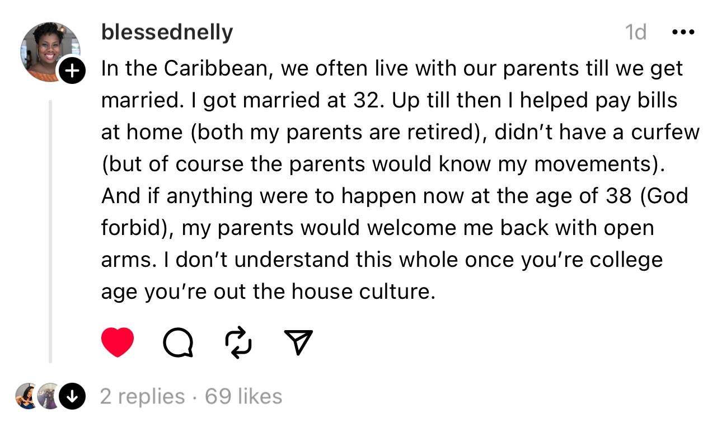Click the 1d timestamp
Image resolution: width=722 pixels, height=437 pixels.
[635, 32]
